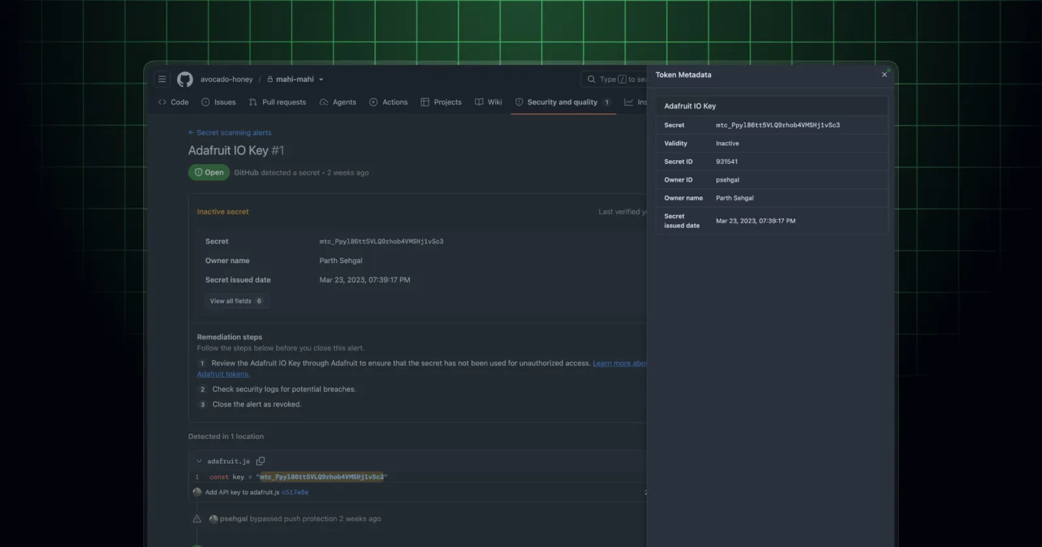Switch to the Issues tab
This screenshot has height=547, width=1042.
(219, 102)
